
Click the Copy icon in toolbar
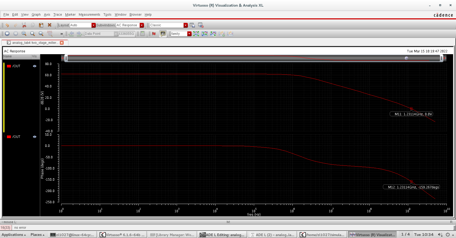pos(33,25)
